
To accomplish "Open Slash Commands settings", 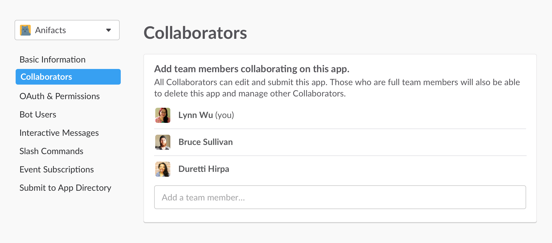I will pyautogui.click(x=51, y=151).
